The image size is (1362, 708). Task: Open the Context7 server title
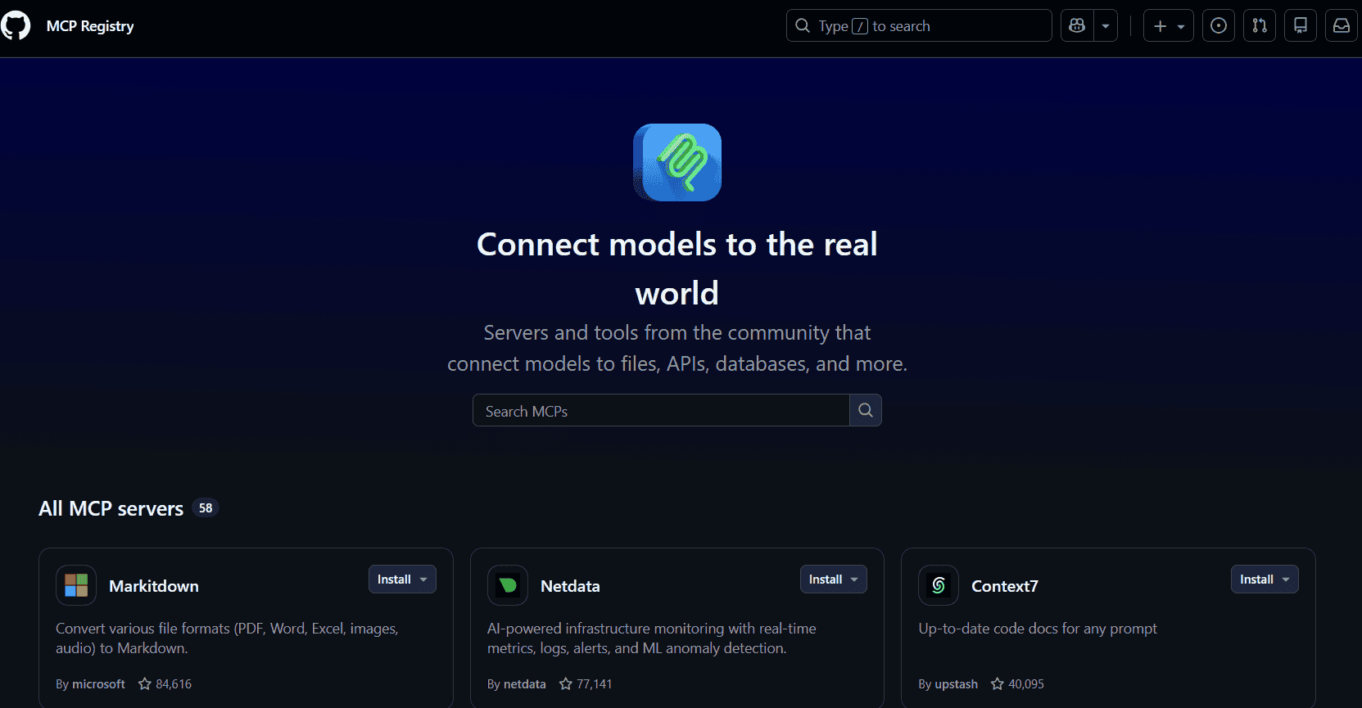[1005, 586]
